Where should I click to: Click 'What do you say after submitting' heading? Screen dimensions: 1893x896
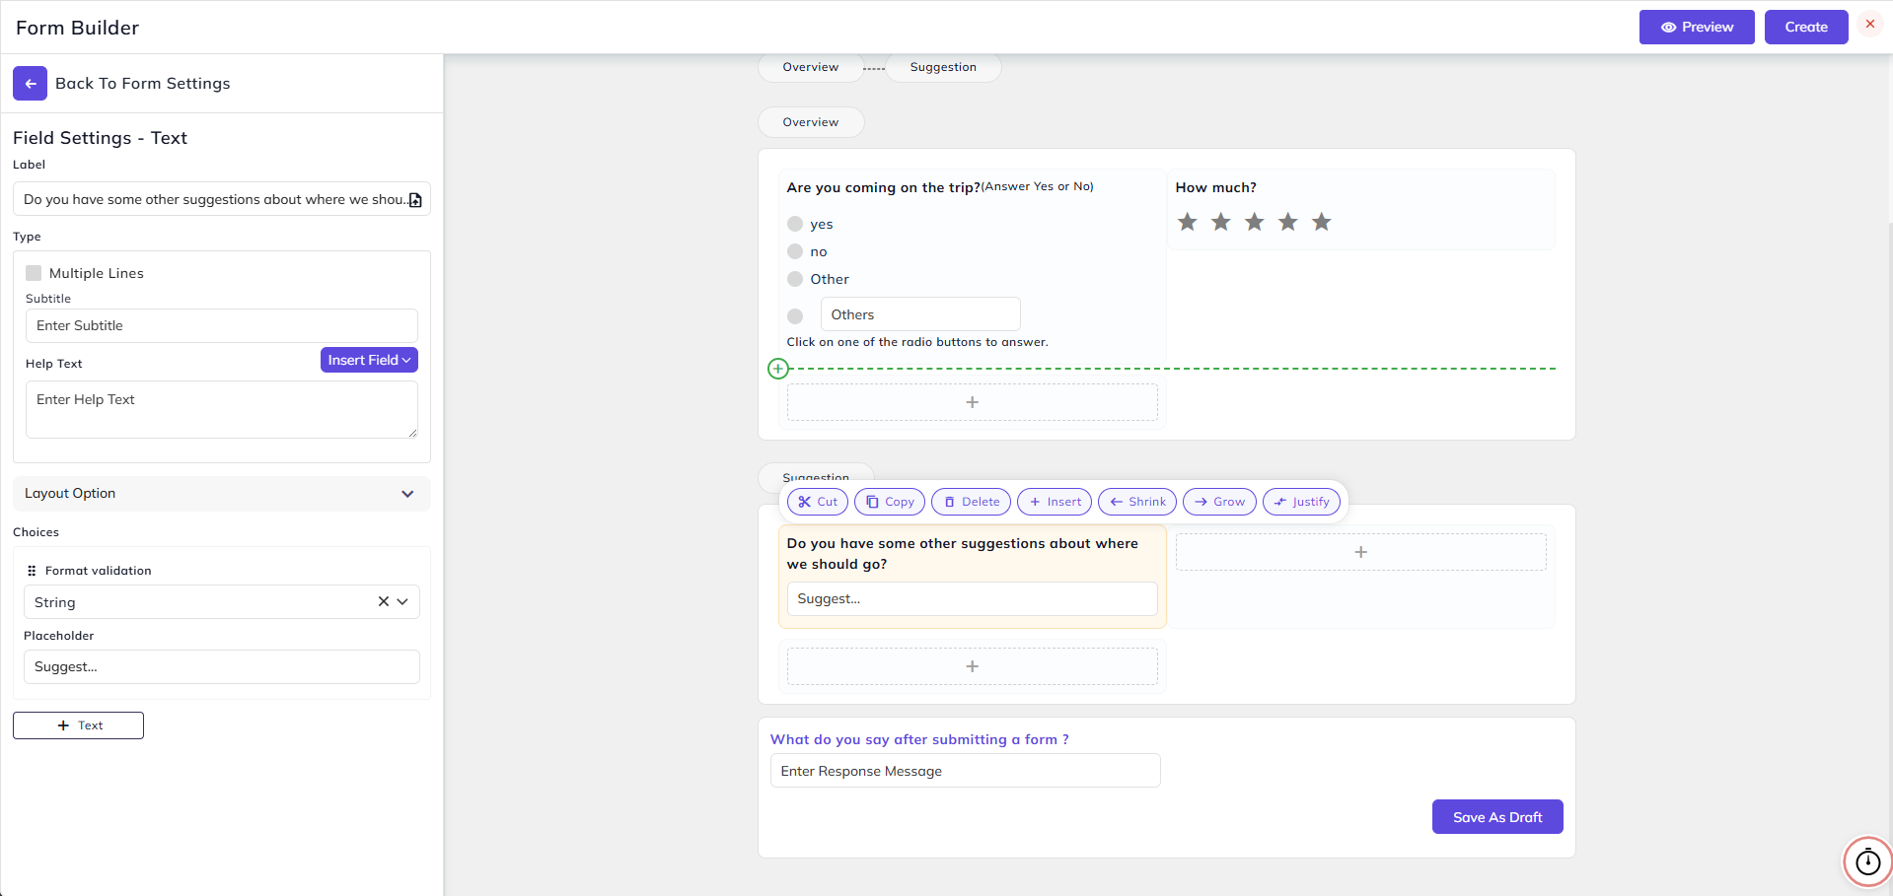tap(919, 739)
